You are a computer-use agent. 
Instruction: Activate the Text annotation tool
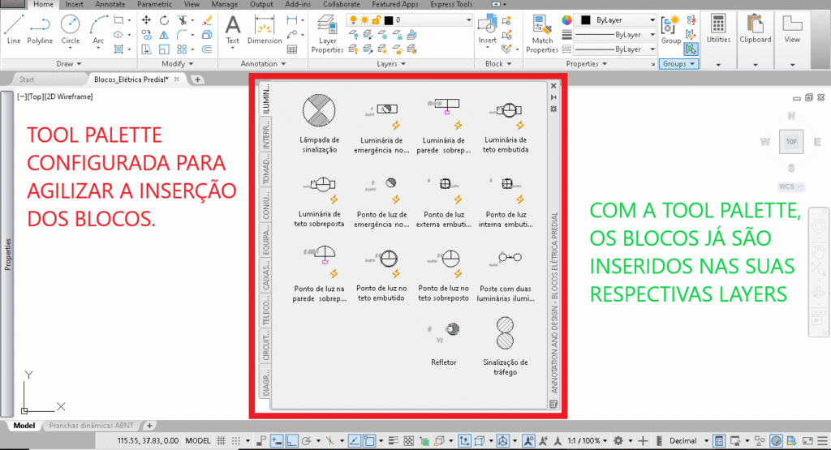tap(233, 32)
